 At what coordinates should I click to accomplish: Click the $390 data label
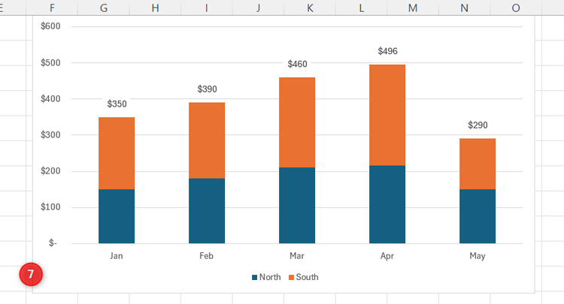click(x=208, y=89)
